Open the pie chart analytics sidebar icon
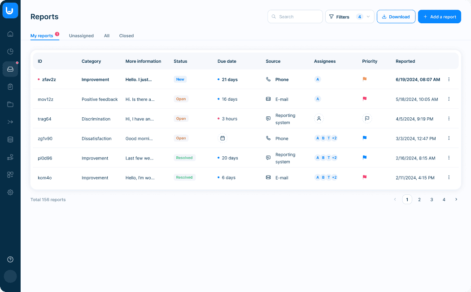471x292 pixels. (10, 52)
